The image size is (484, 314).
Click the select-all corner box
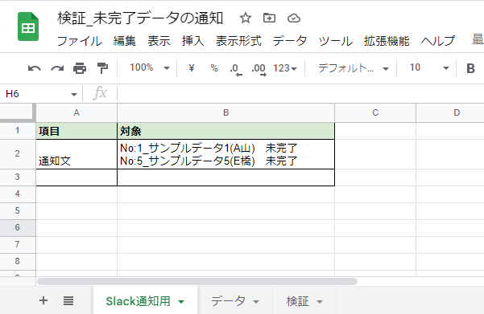click(x=18, y=112)
